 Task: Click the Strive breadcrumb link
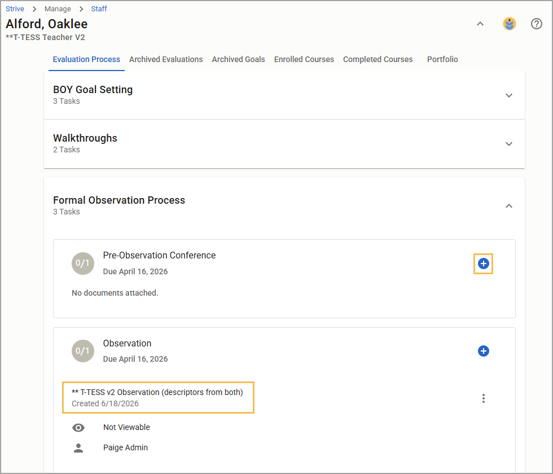[15, 9]
